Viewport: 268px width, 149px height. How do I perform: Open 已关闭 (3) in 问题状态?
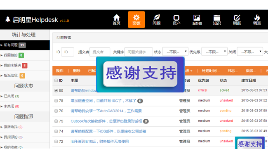pos(12,96)
